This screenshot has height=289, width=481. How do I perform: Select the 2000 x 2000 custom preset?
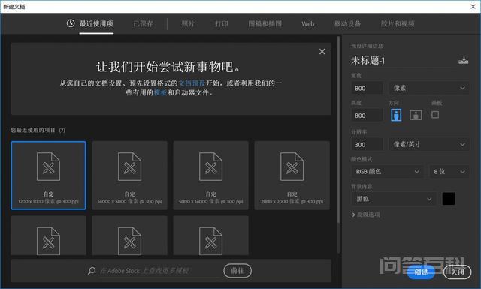(292, 176)
